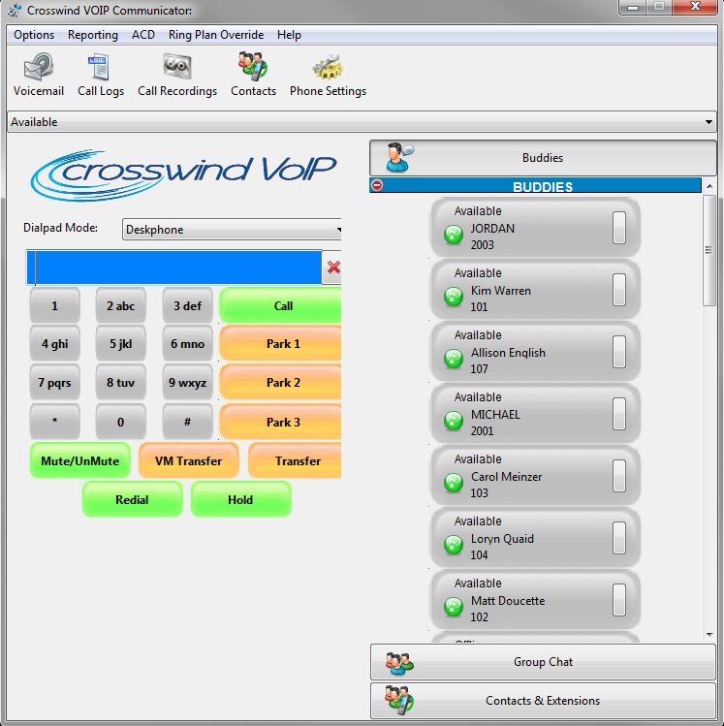Open the Call Recordings cassette icon
Screen dimensions: 724x726
click(176, 69)
